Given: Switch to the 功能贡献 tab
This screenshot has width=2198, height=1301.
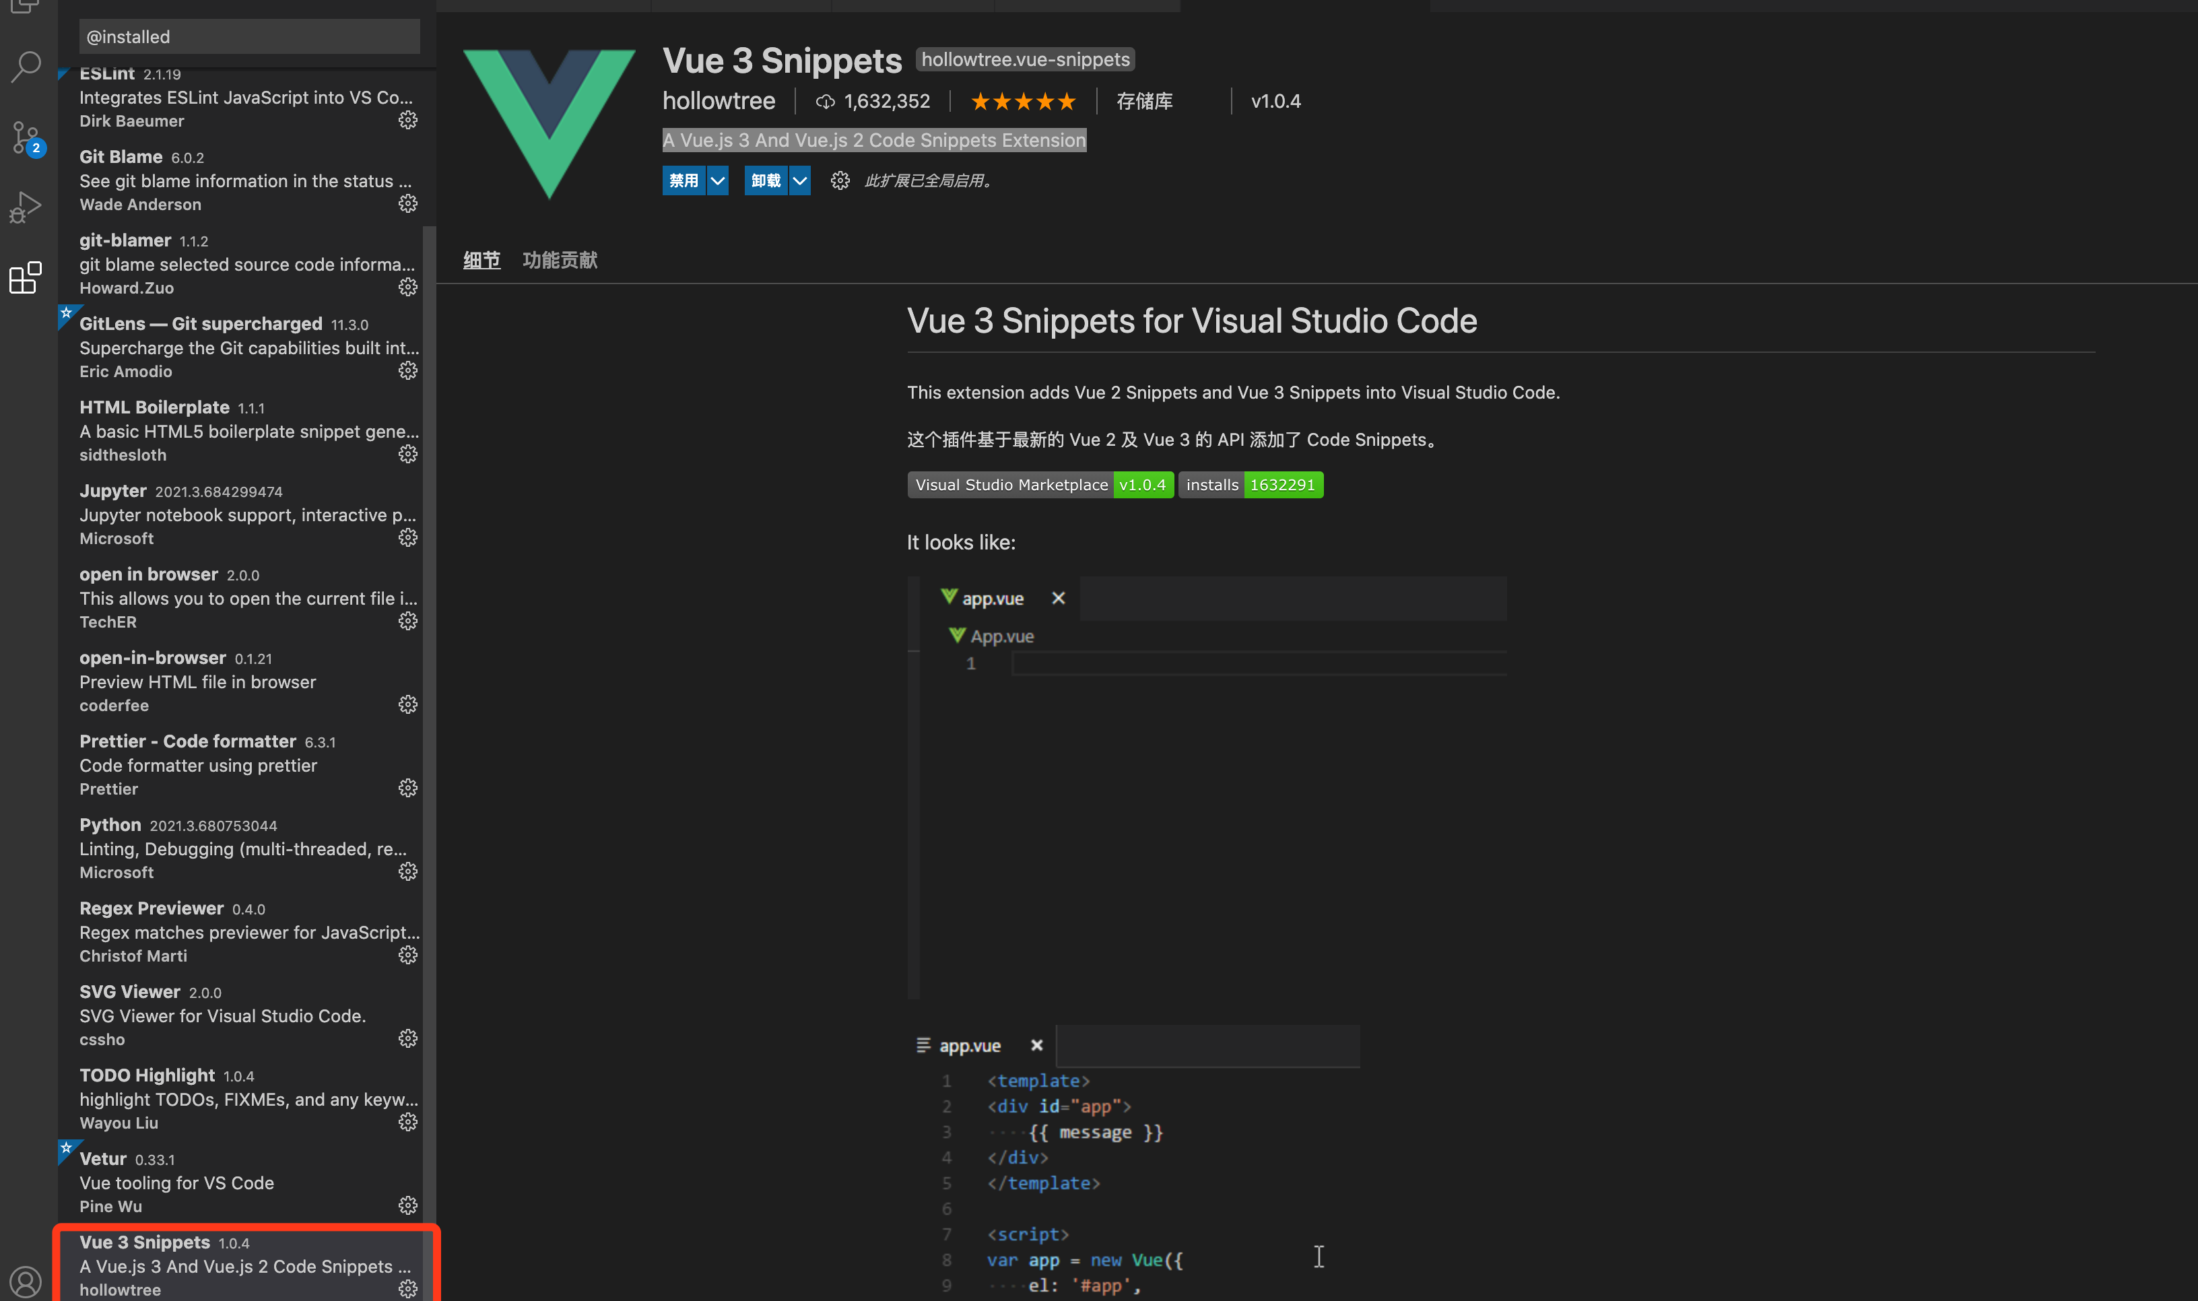Looking at the screenshot, I should pos(560,259).
